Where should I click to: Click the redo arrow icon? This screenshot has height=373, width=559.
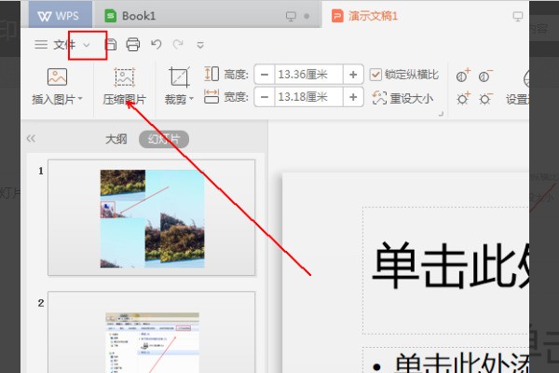point(177,45)
